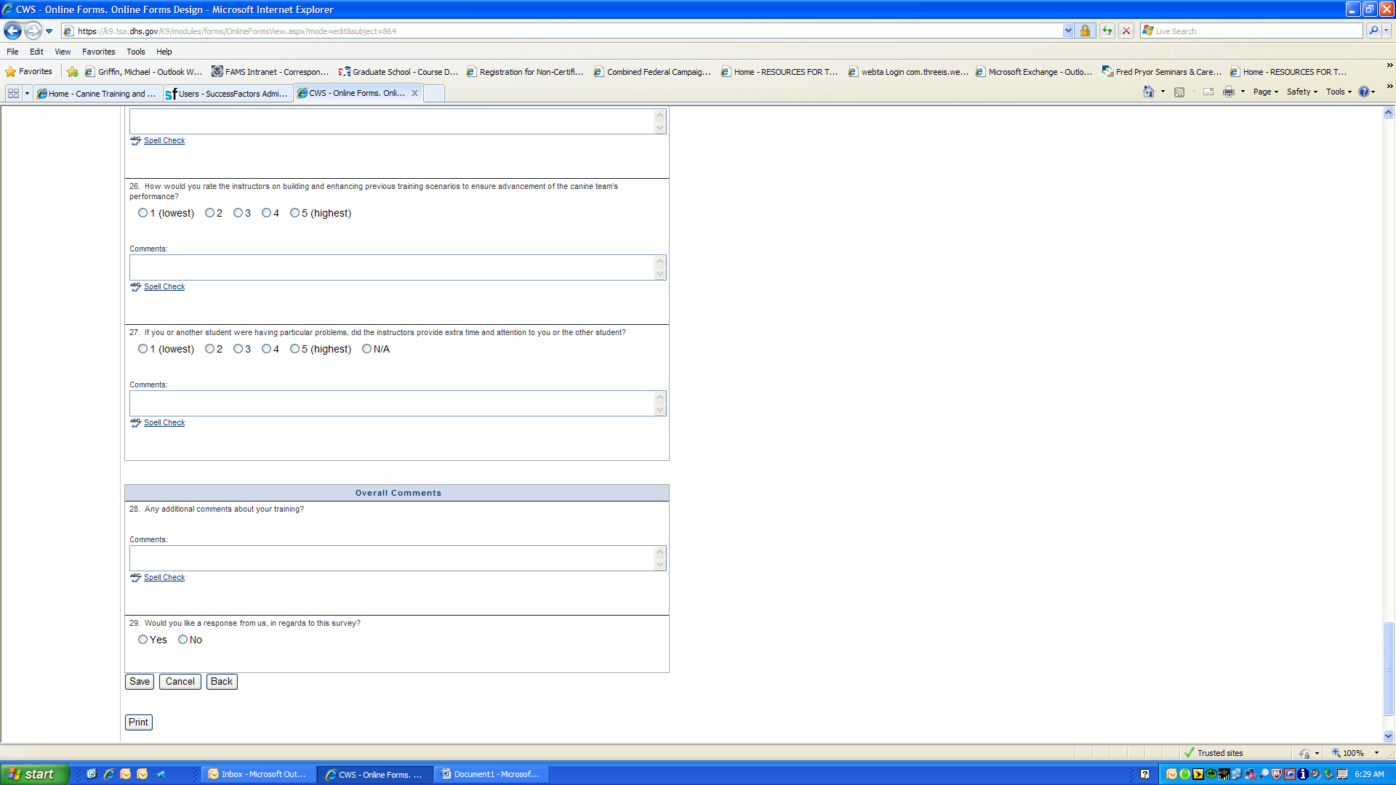Open the Page dropdown menu

1265,92
